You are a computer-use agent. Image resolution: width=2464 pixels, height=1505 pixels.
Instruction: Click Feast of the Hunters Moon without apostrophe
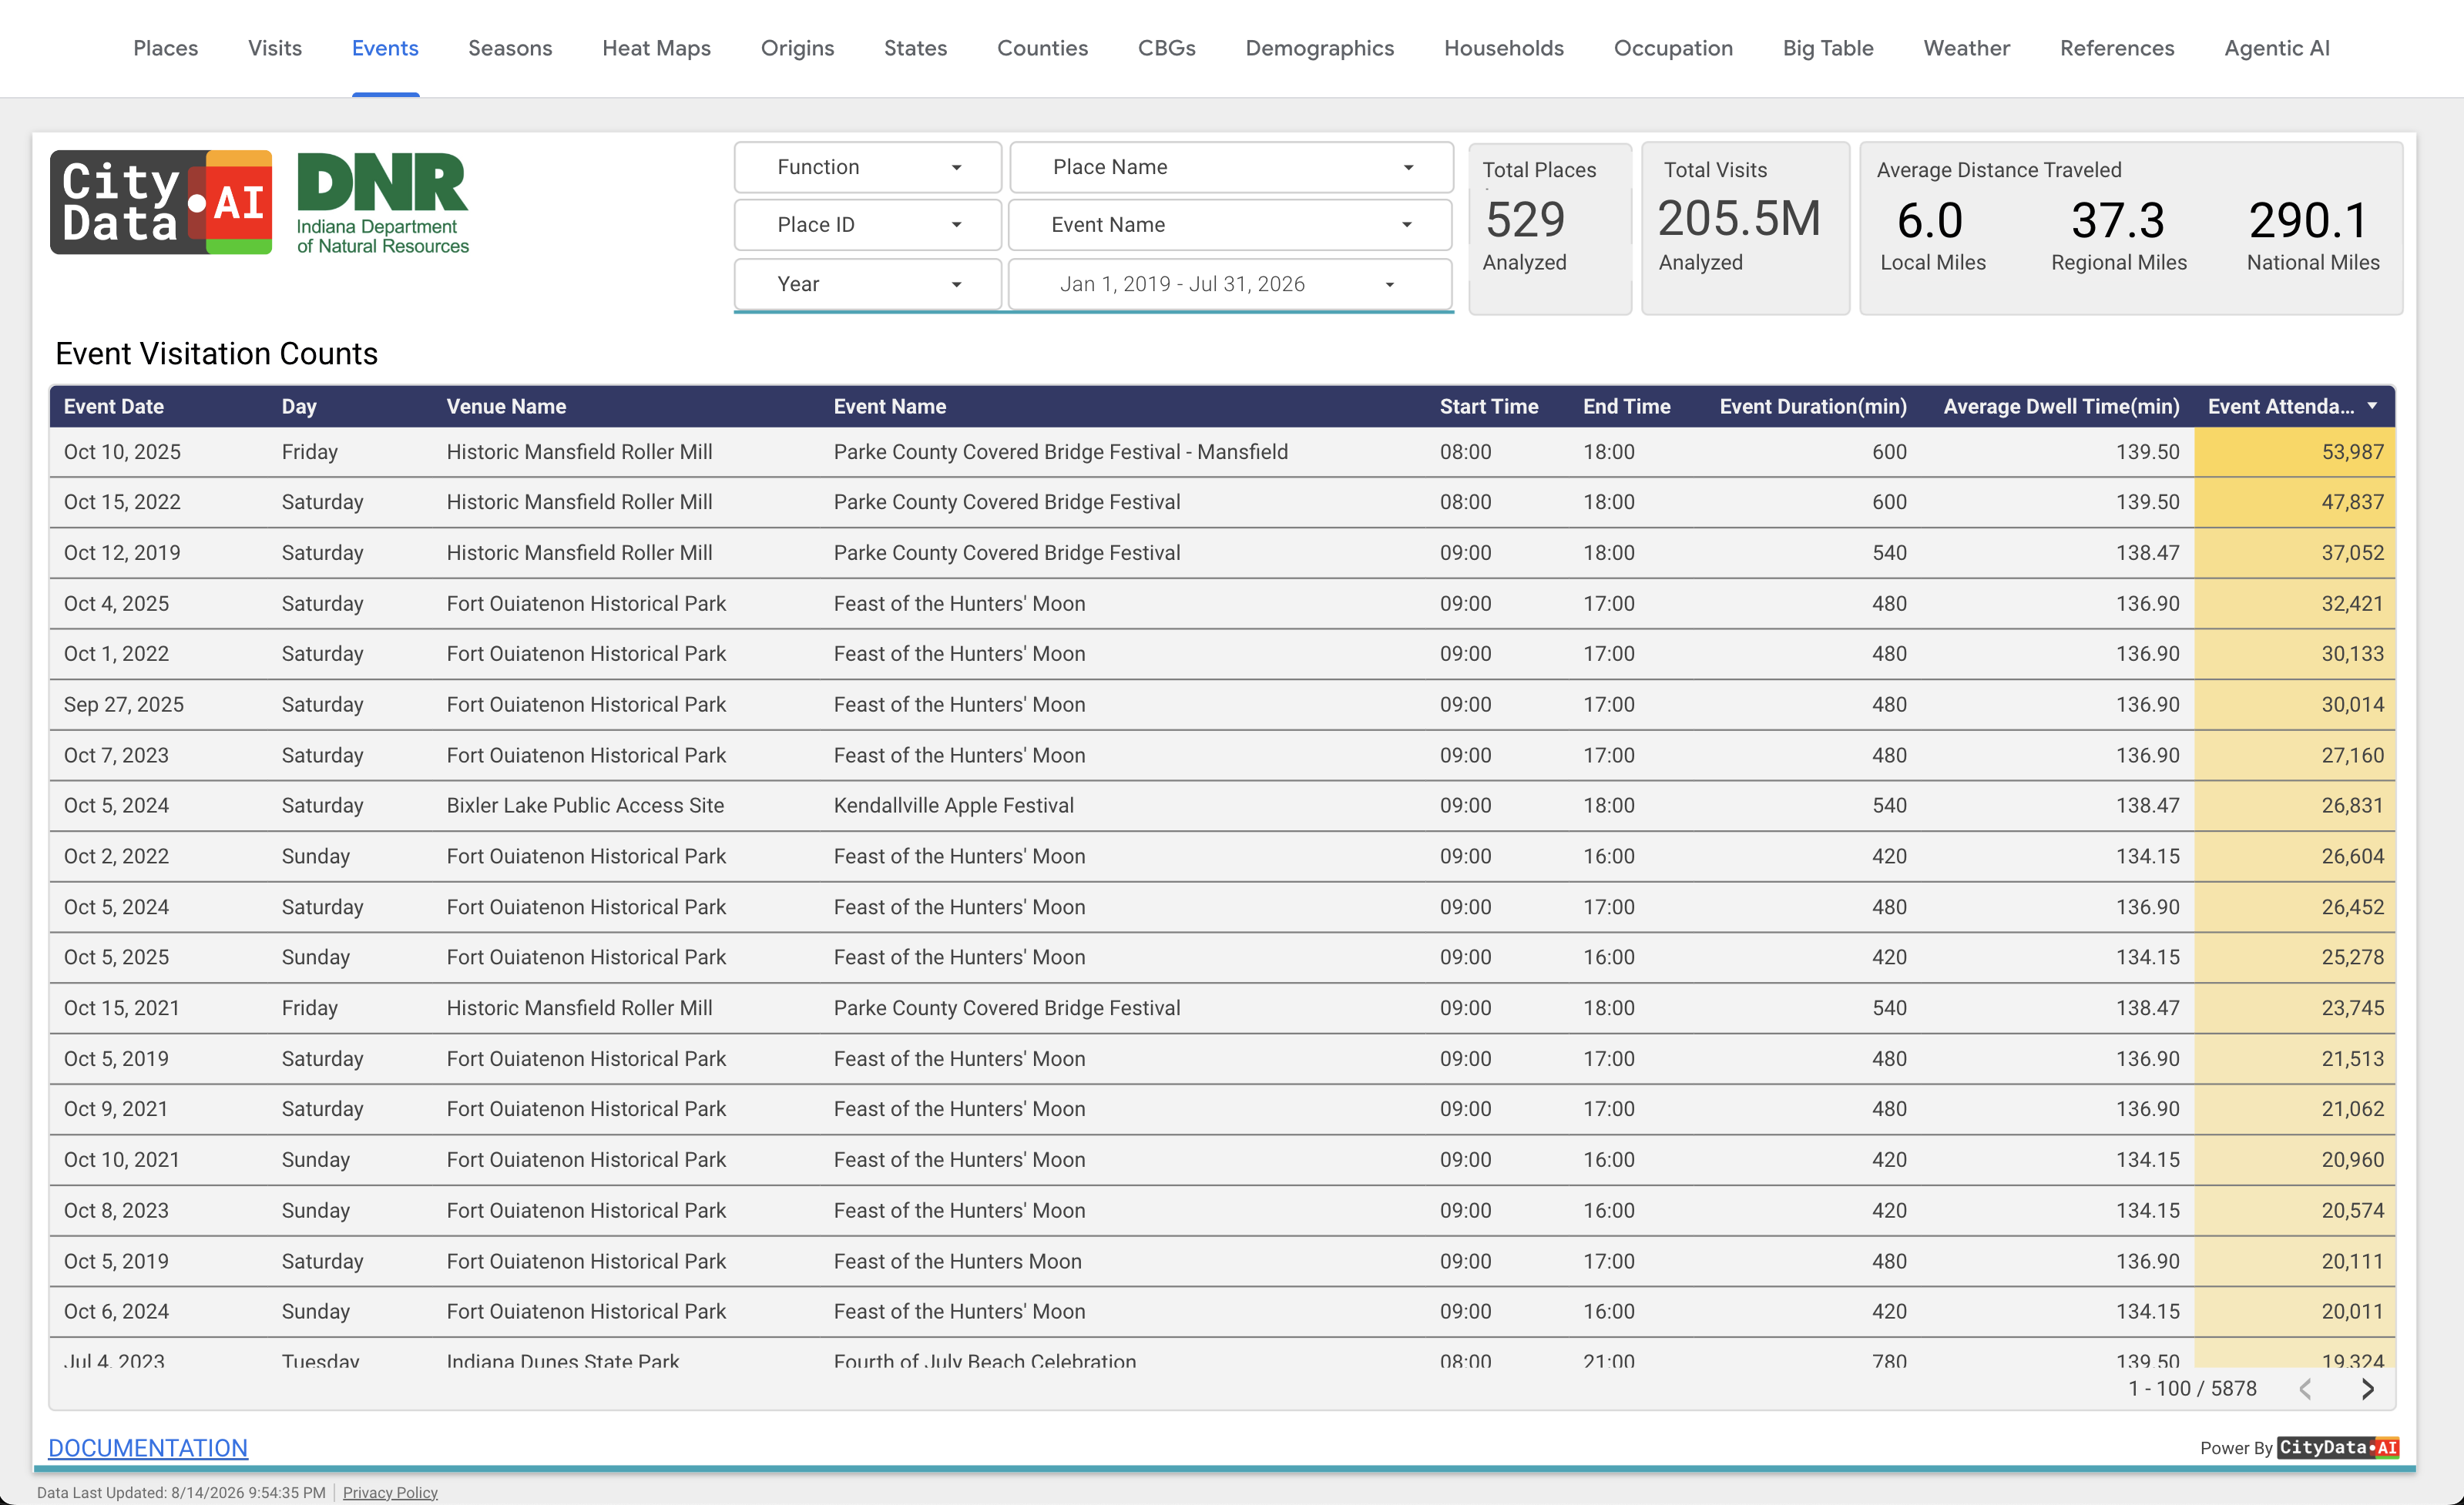[x=957, y=1261]
